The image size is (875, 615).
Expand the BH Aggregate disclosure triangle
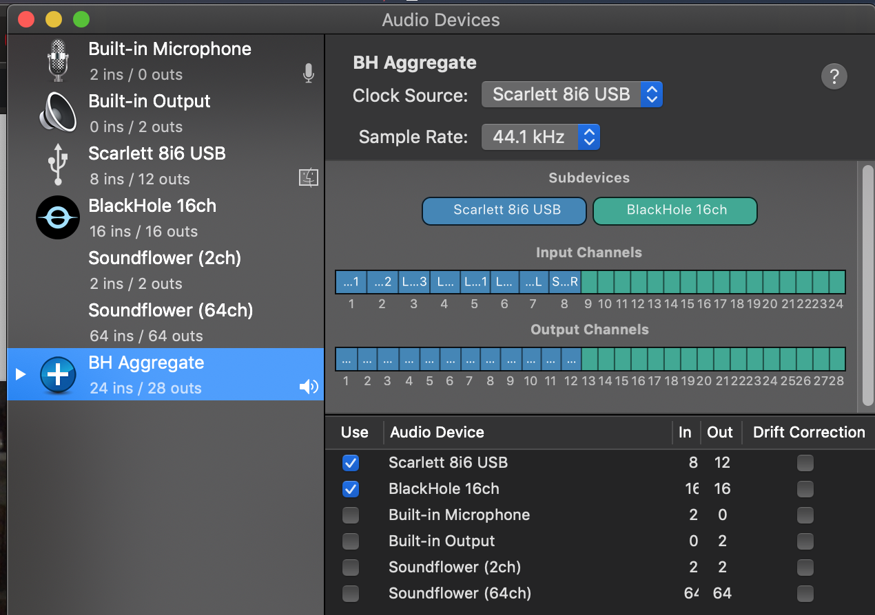coord(21,374)
